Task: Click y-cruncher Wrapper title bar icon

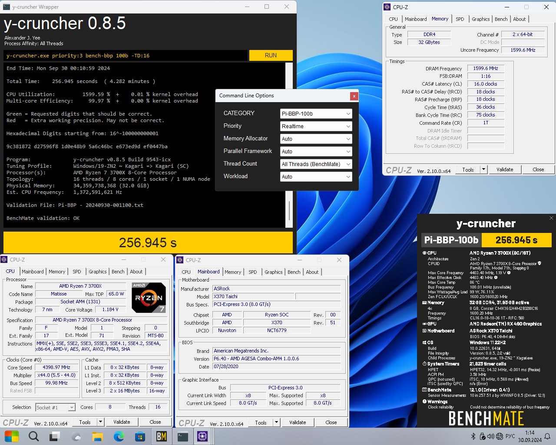Action: [7, 7]
